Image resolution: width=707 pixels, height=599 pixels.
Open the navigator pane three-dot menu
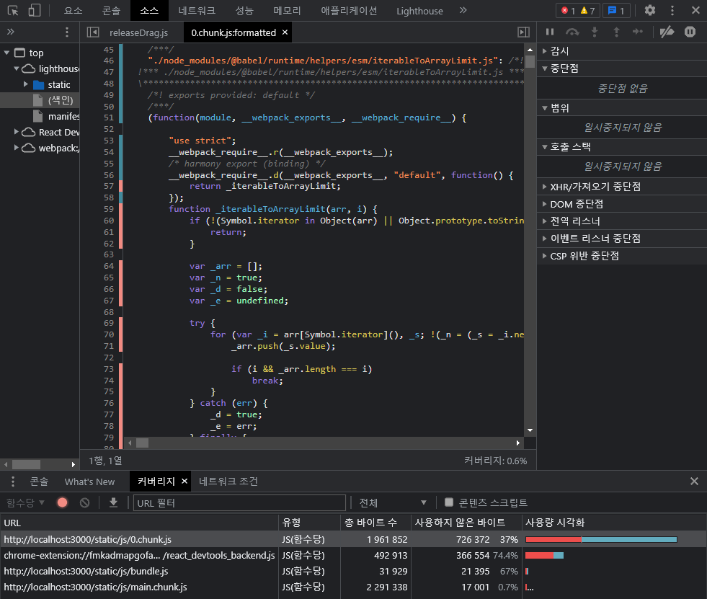coord(67,32)
